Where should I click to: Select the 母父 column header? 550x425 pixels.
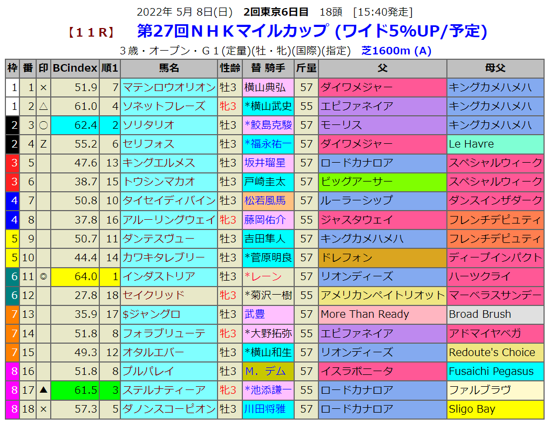pos(495,68)
